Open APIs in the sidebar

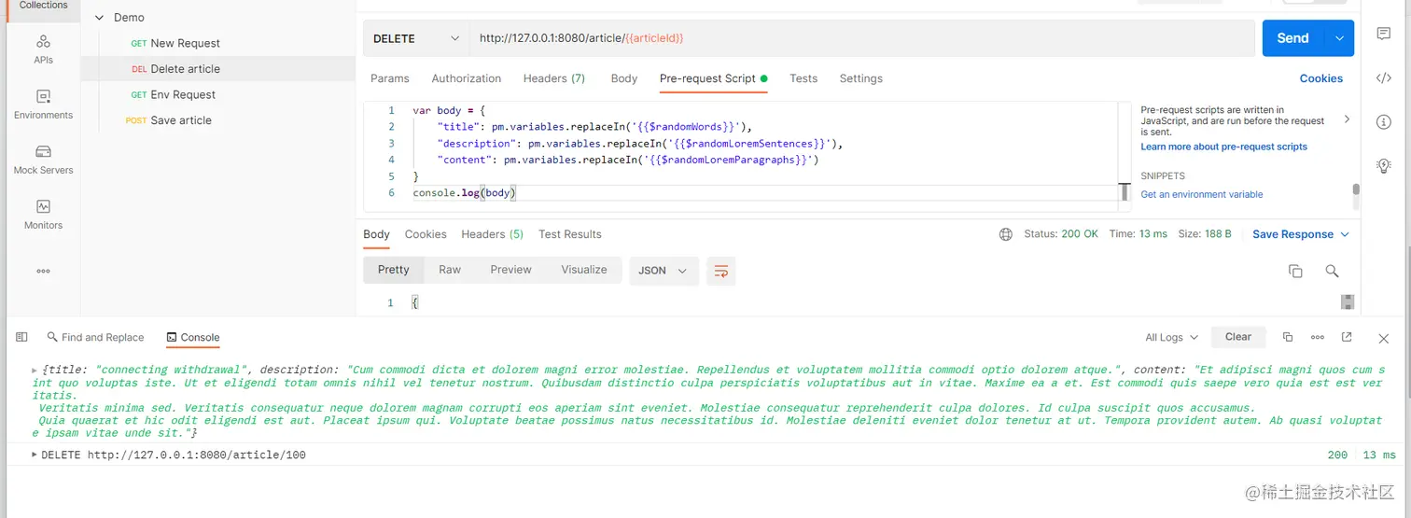coord(43,49)
